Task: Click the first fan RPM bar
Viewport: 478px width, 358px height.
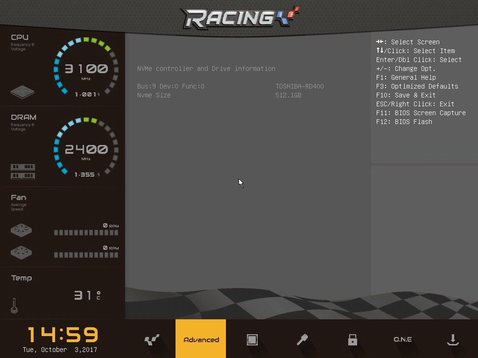Action: (x=86, y=233)
